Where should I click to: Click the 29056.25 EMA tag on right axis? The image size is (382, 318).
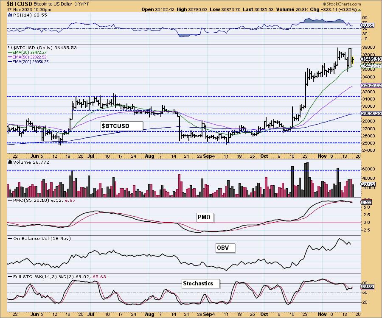[371, 113]
